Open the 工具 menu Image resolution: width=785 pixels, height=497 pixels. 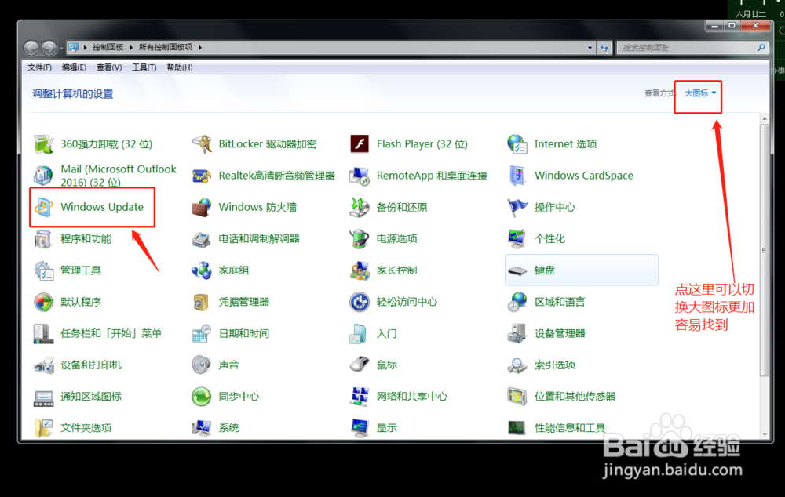[x=144, y=67]
